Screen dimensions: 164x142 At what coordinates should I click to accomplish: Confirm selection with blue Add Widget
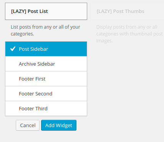[59, 125]
